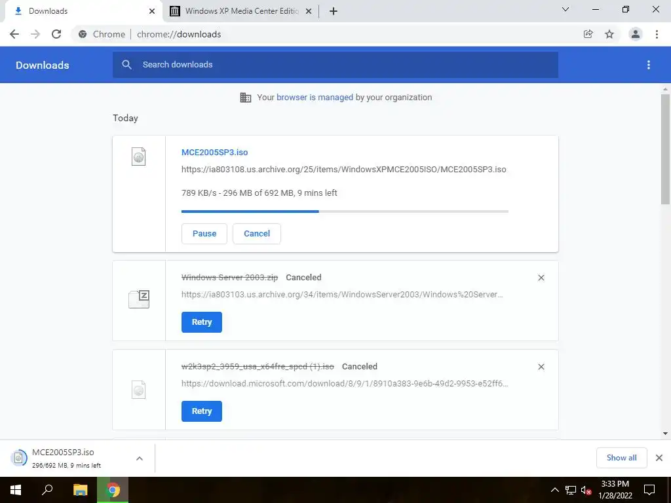This screenshot has width=671, height=503.
Task: Open the Chrome profile avatar
Action: (x=636, y=34)
